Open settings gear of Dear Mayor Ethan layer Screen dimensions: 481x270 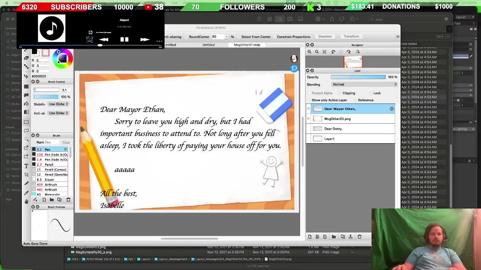[392, 109]
